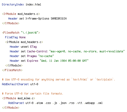
Task: Click the must-revalidate text in string
Action: click(x=111, y=51)
